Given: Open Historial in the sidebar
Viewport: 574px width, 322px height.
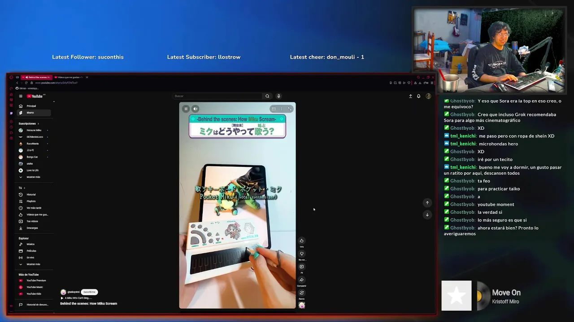Looking at the screenshot, I should click(x=34, y=195).
